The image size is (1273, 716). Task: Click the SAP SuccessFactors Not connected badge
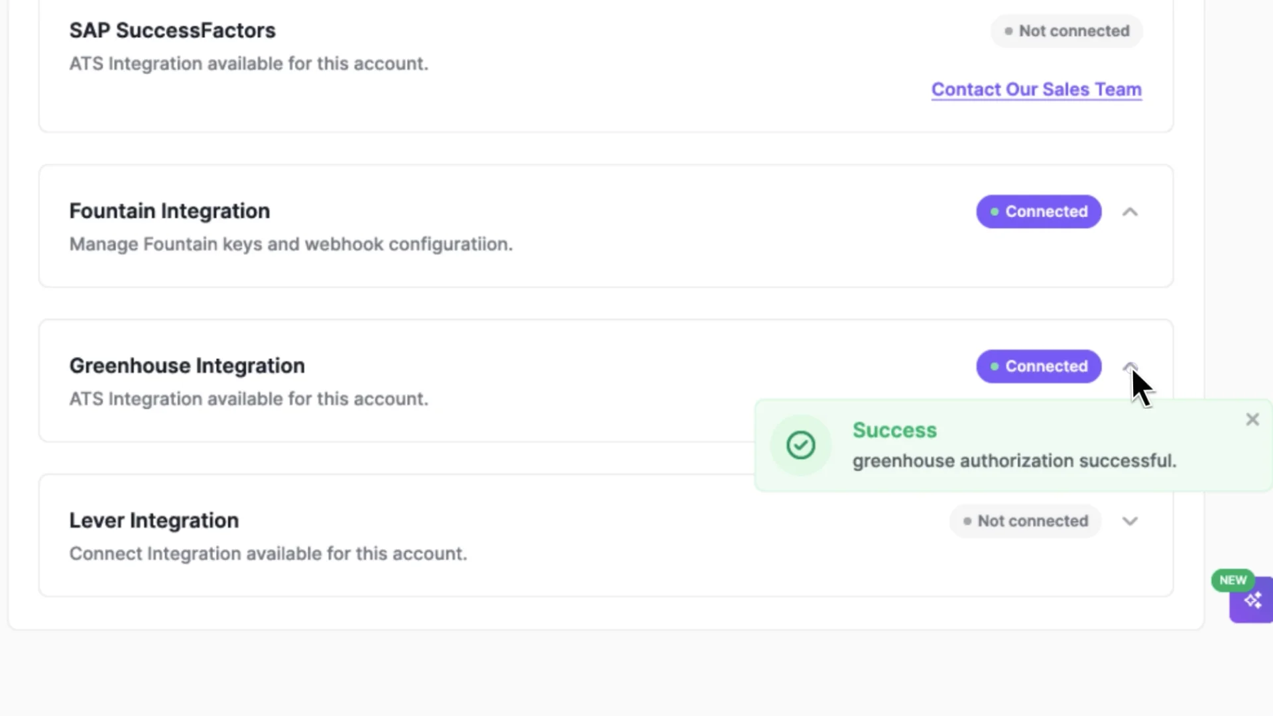tap(1067, 31)
